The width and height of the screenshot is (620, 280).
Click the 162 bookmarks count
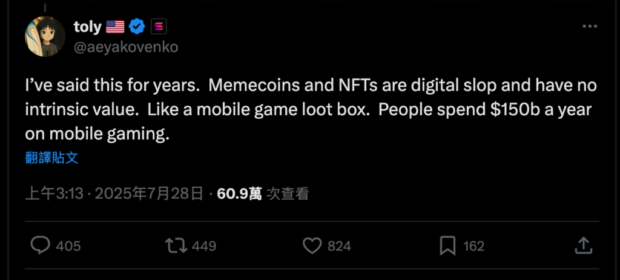(x=473, y=246)
